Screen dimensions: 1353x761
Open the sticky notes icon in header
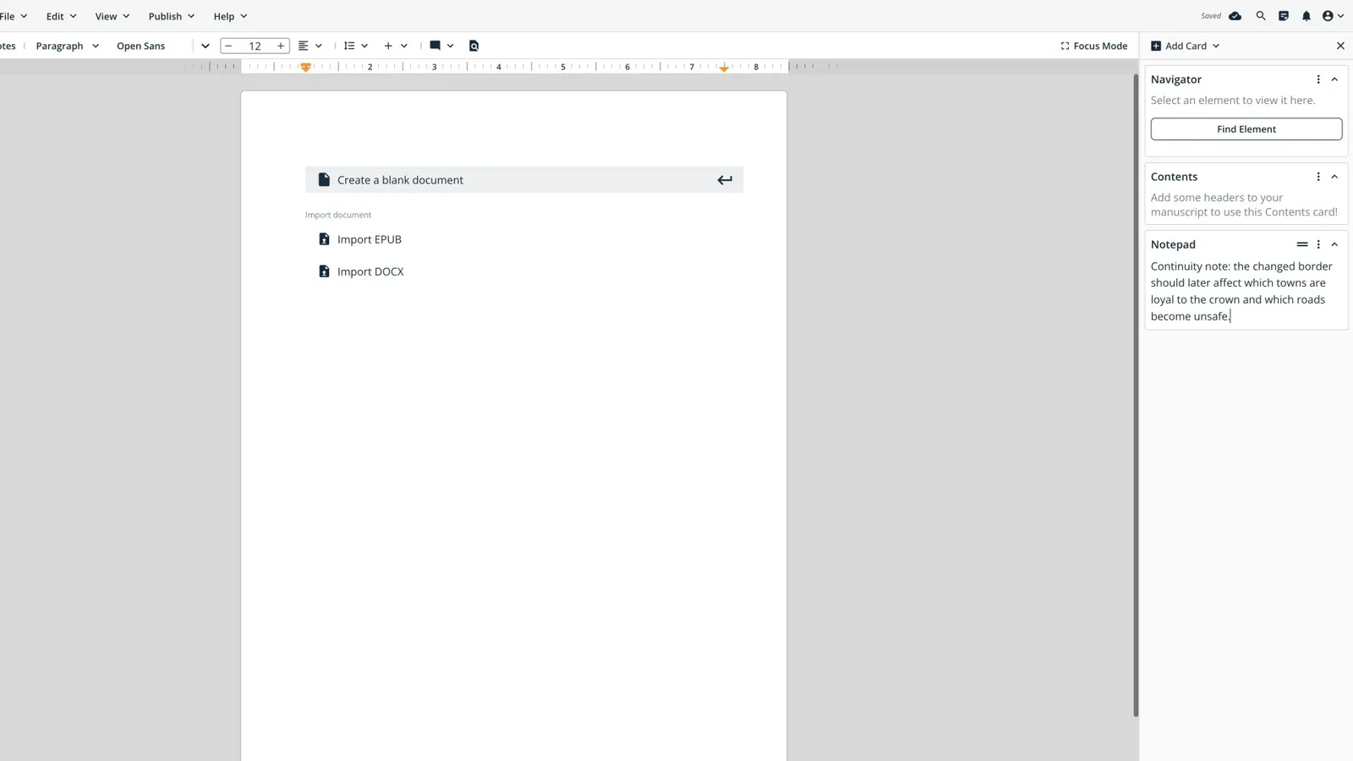point(1284,16)
